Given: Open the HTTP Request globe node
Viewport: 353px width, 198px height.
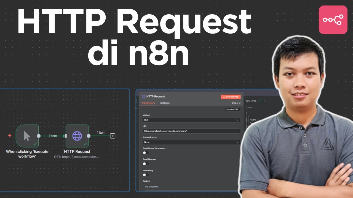Looking at the screenshot, I should tap(77, 136).
